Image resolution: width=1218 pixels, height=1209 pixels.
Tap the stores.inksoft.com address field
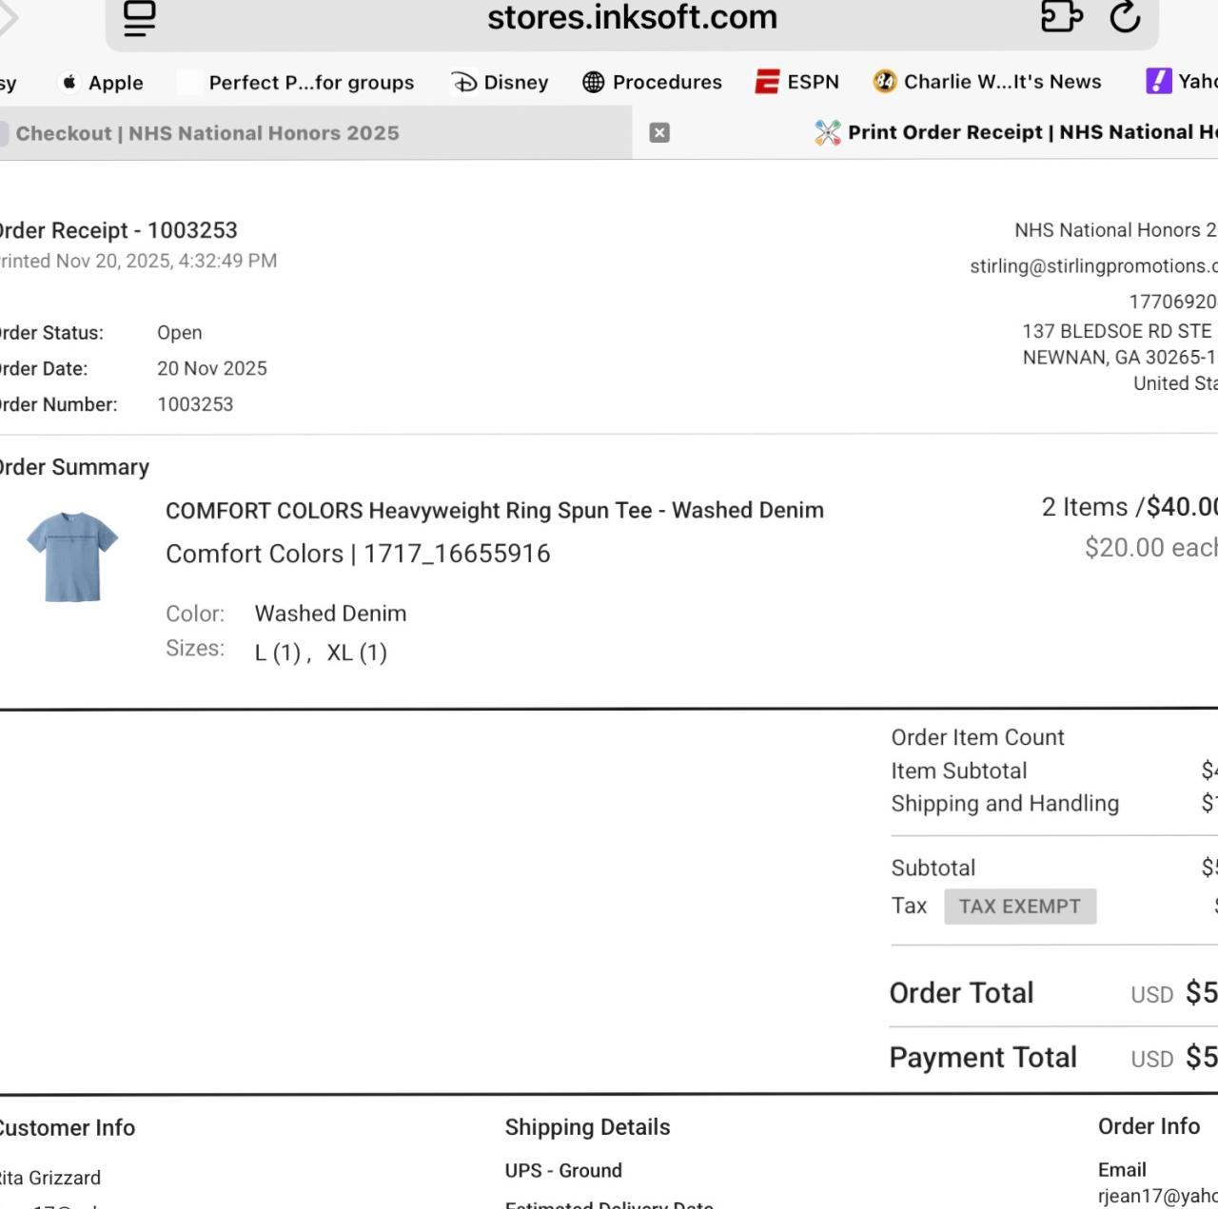point(632,17)
